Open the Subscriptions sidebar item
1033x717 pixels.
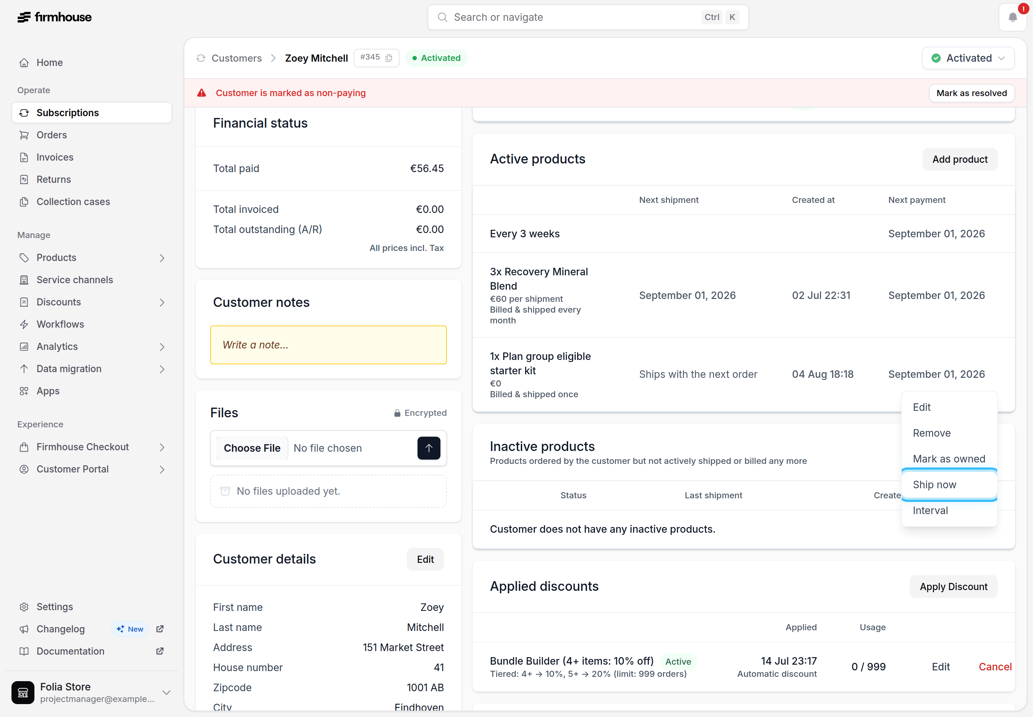click(x=92, y=113)
